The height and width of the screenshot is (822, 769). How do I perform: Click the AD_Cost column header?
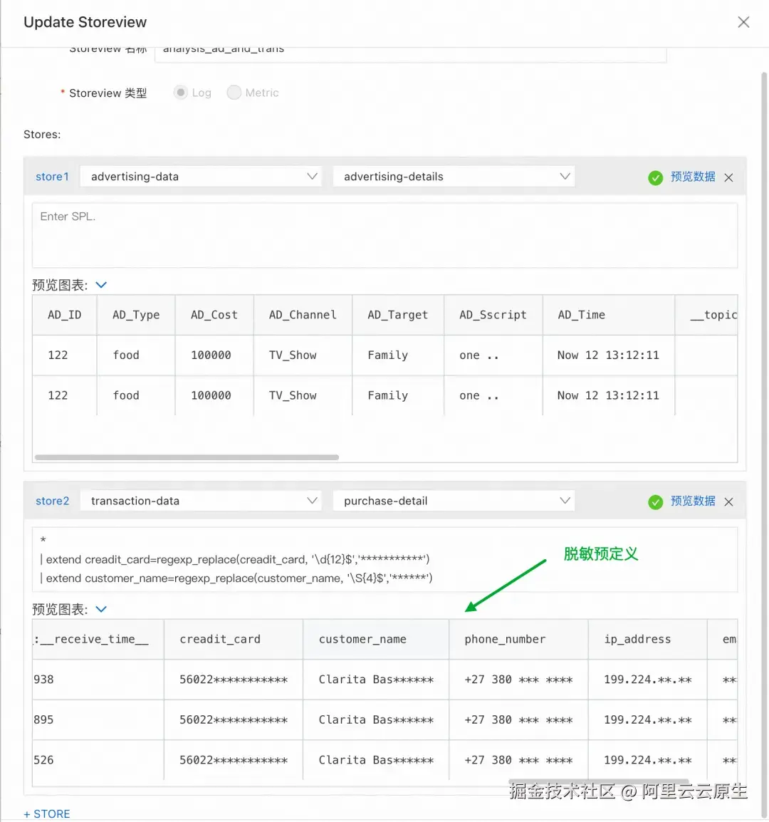(214, 315)
